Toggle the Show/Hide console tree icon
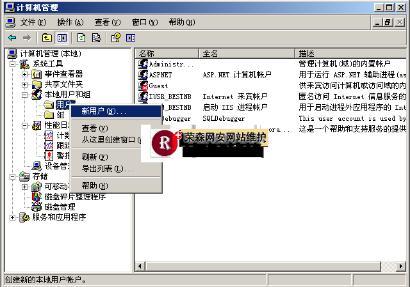Viewport: 410px width, 287px height. [61, 38]
